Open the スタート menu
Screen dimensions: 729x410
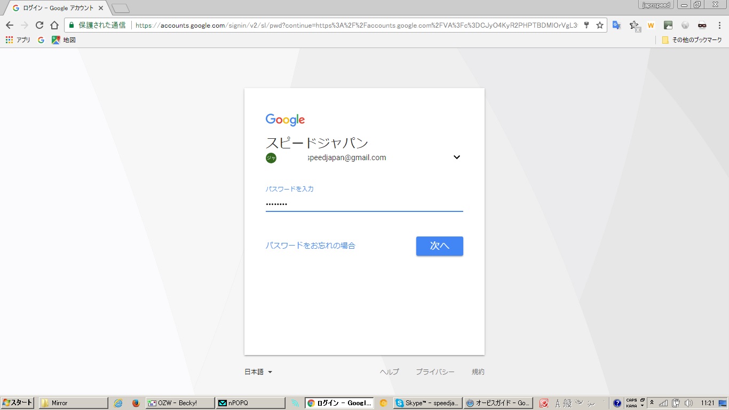(x=18, y=403)
